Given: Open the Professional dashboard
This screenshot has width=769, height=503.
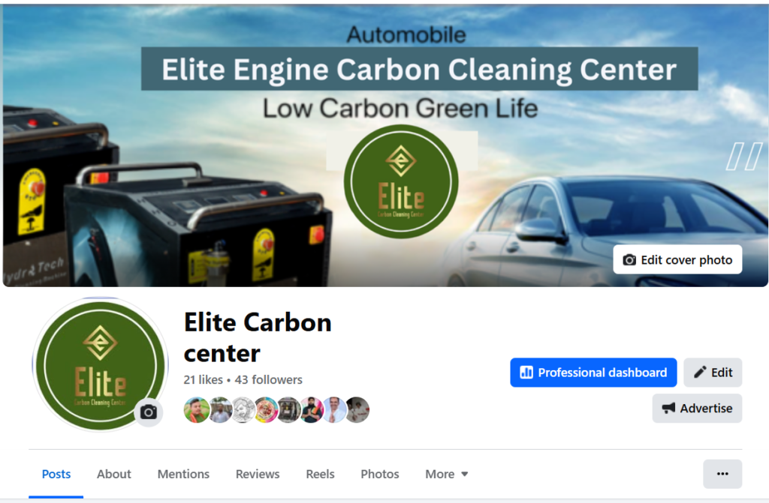Looking at the screenshot, I should [x=593, y=373].
